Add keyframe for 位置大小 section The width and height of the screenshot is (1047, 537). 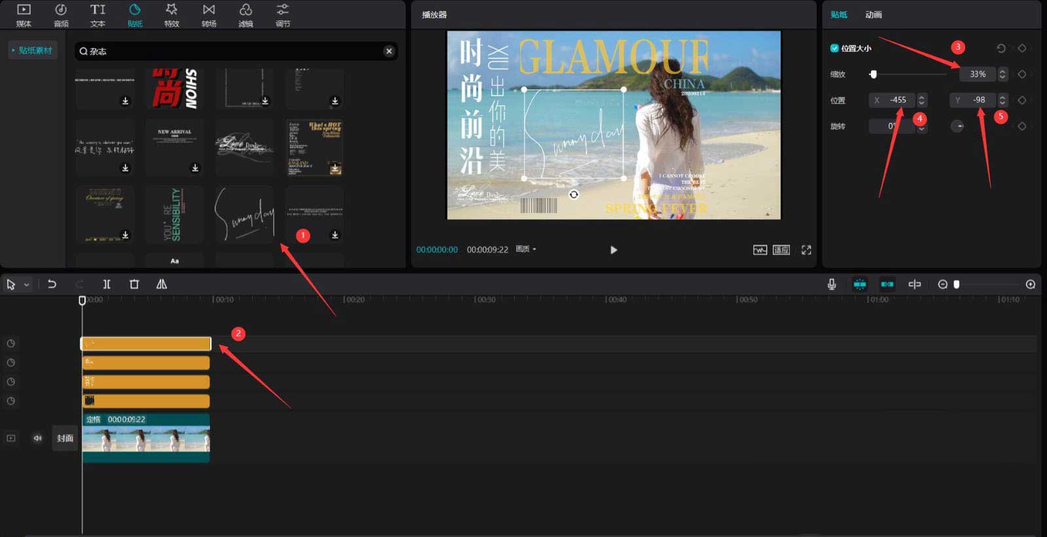coord(1021,48)
